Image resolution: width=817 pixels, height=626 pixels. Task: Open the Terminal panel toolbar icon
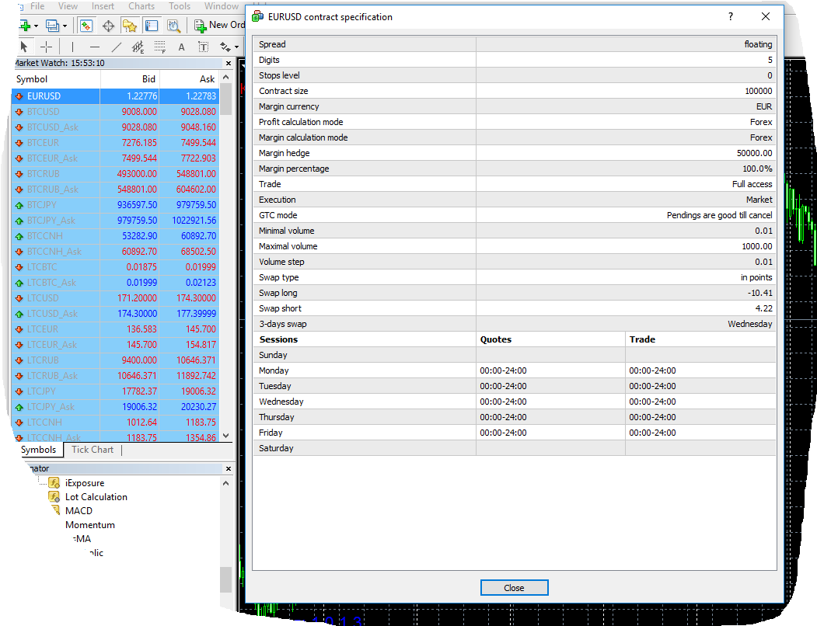coord(152,26)
